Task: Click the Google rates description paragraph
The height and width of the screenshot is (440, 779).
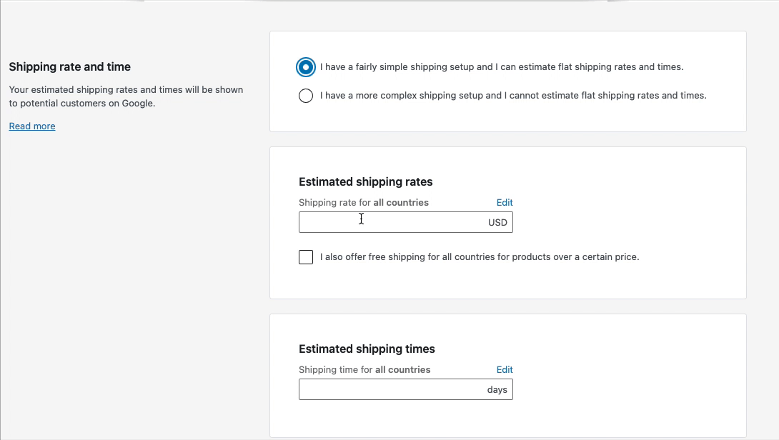Action: point(126,96)
